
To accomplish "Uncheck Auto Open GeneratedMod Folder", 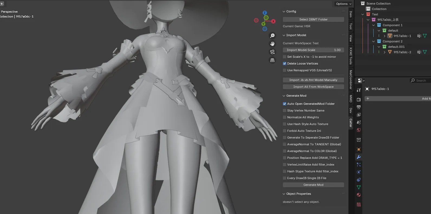I will point(285,104).
